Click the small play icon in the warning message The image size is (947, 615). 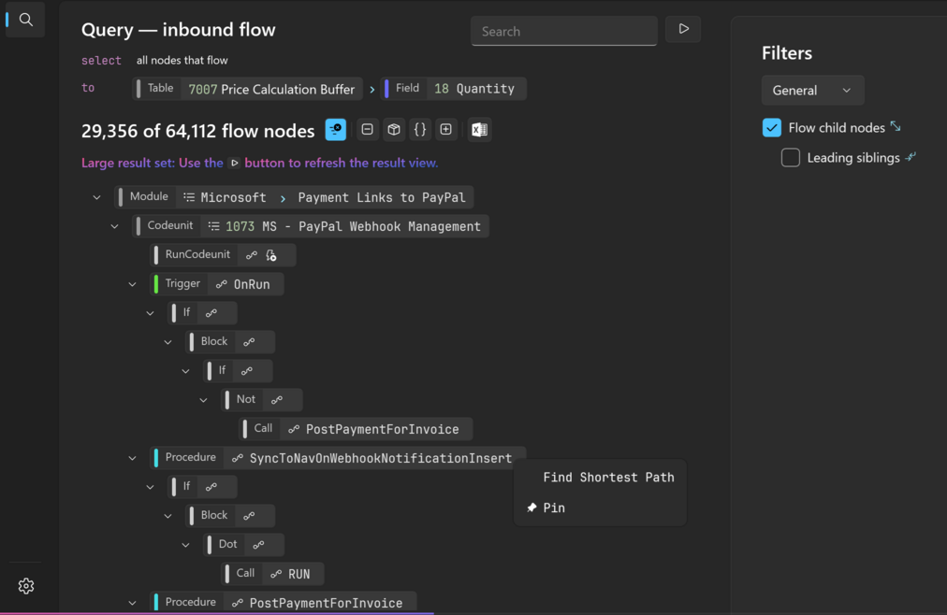point(234,163)
